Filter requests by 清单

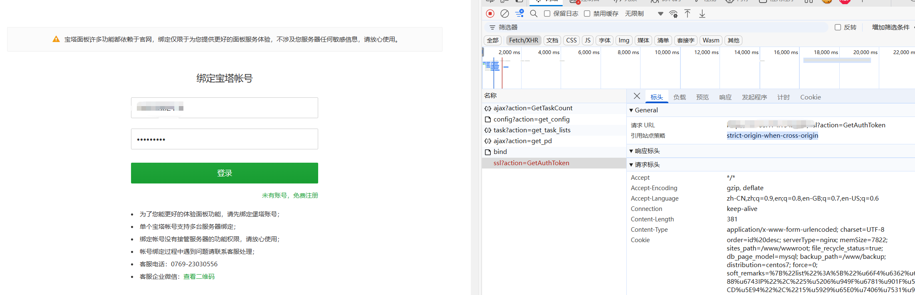(x=663, y=40)
